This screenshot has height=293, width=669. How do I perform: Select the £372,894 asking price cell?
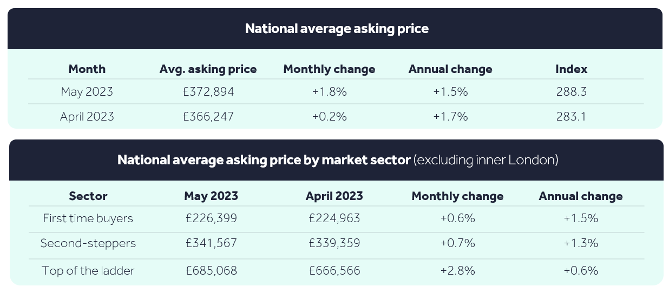pyautogui.click(x=208, y=92)
